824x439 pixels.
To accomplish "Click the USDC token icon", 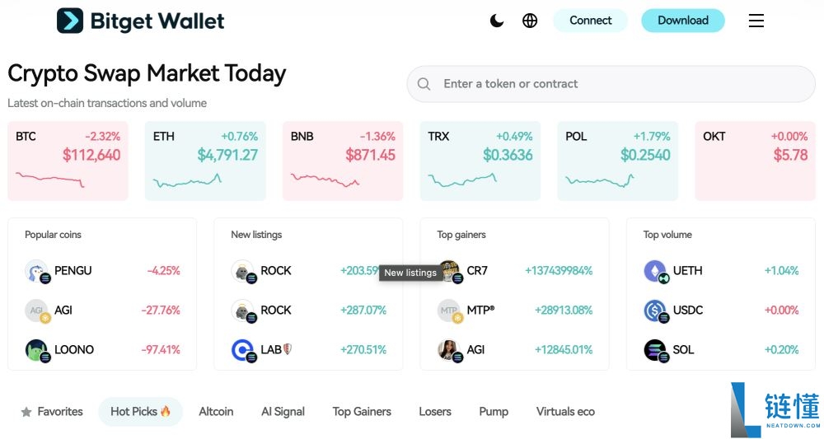I will [x=655, y=311].
